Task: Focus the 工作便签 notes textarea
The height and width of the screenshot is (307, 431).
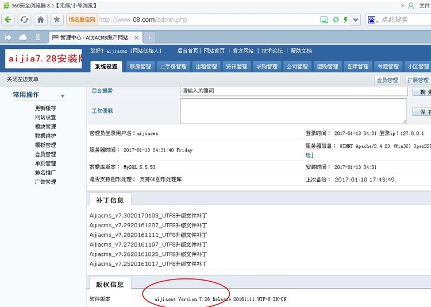Action: coord(293,111)
